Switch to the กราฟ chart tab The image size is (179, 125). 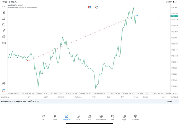click(55, 117)
